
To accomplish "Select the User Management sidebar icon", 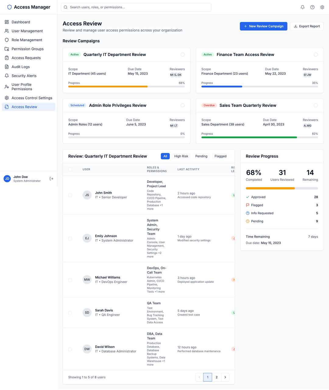I will [x=6, y=31].
